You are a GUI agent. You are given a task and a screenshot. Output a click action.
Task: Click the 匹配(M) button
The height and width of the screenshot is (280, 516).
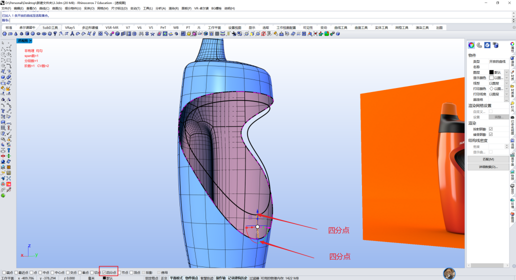click(488, 159)
